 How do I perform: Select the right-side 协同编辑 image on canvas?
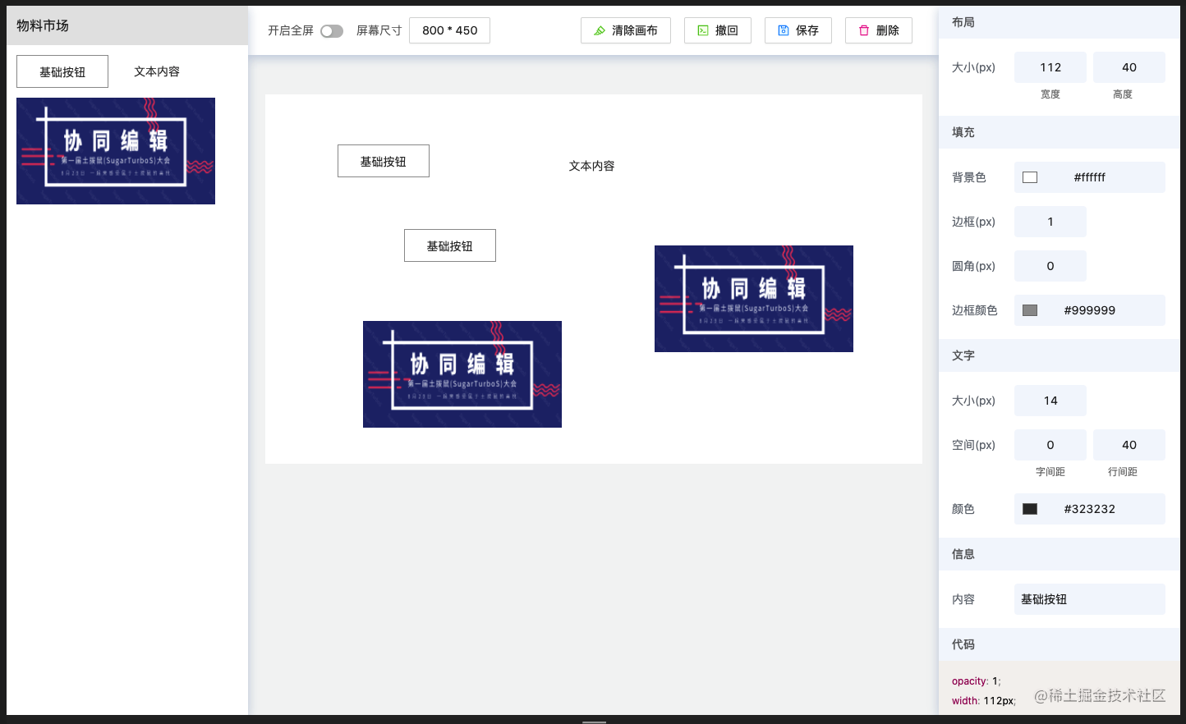tap(754, 299)
